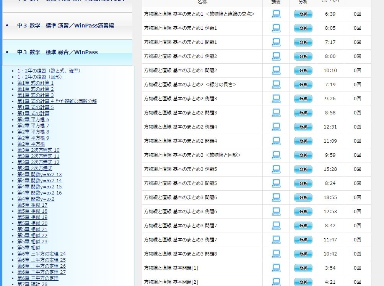384x286 pixels.
Task: Open 第5章 相似 17 link
Action: click(x=33, y=205)
